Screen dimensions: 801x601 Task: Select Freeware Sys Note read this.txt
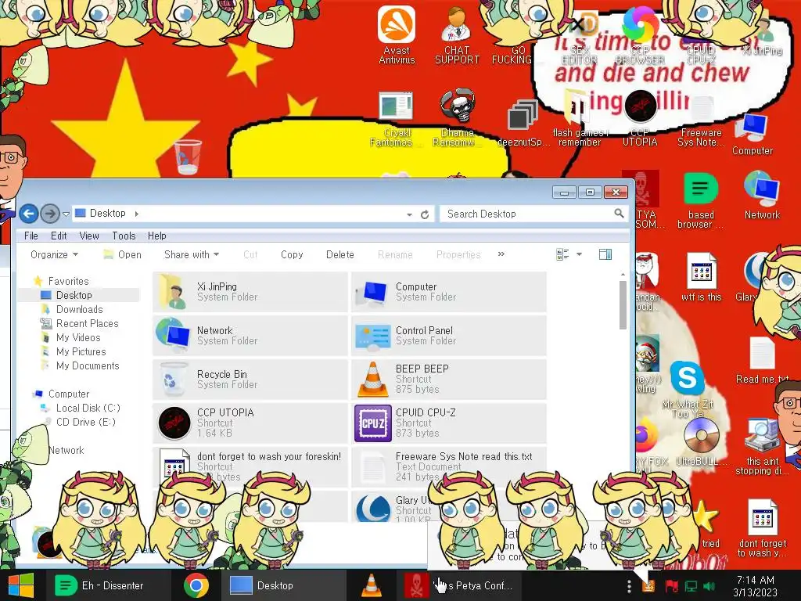click(x=448, y=466)
